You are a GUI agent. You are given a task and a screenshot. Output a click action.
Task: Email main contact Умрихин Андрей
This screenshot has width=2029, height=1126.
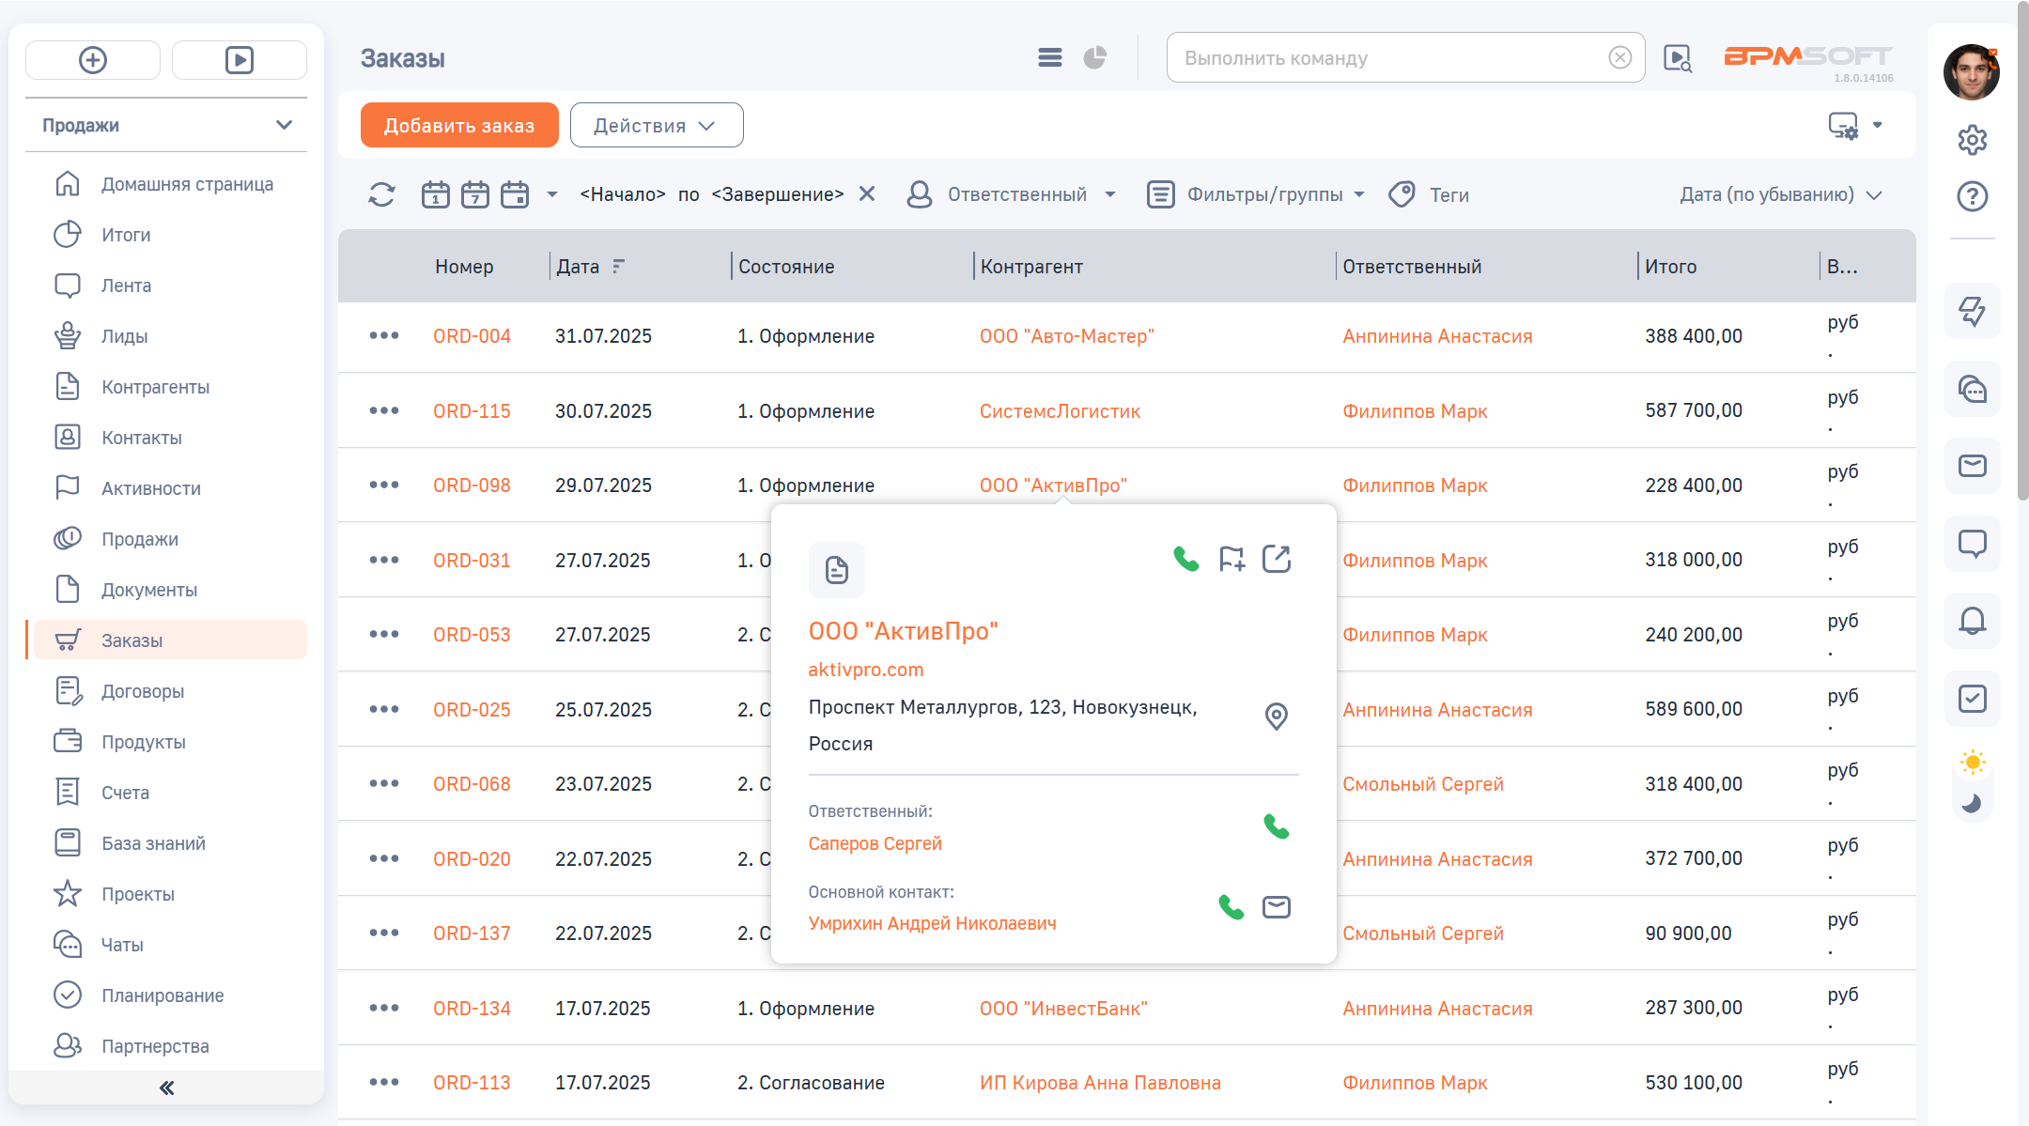[1277, 907]
